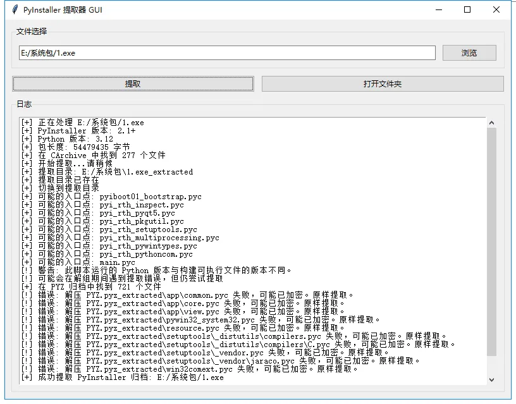
Task: Click the log scrollbar down arrow
Action: point(491,379)
